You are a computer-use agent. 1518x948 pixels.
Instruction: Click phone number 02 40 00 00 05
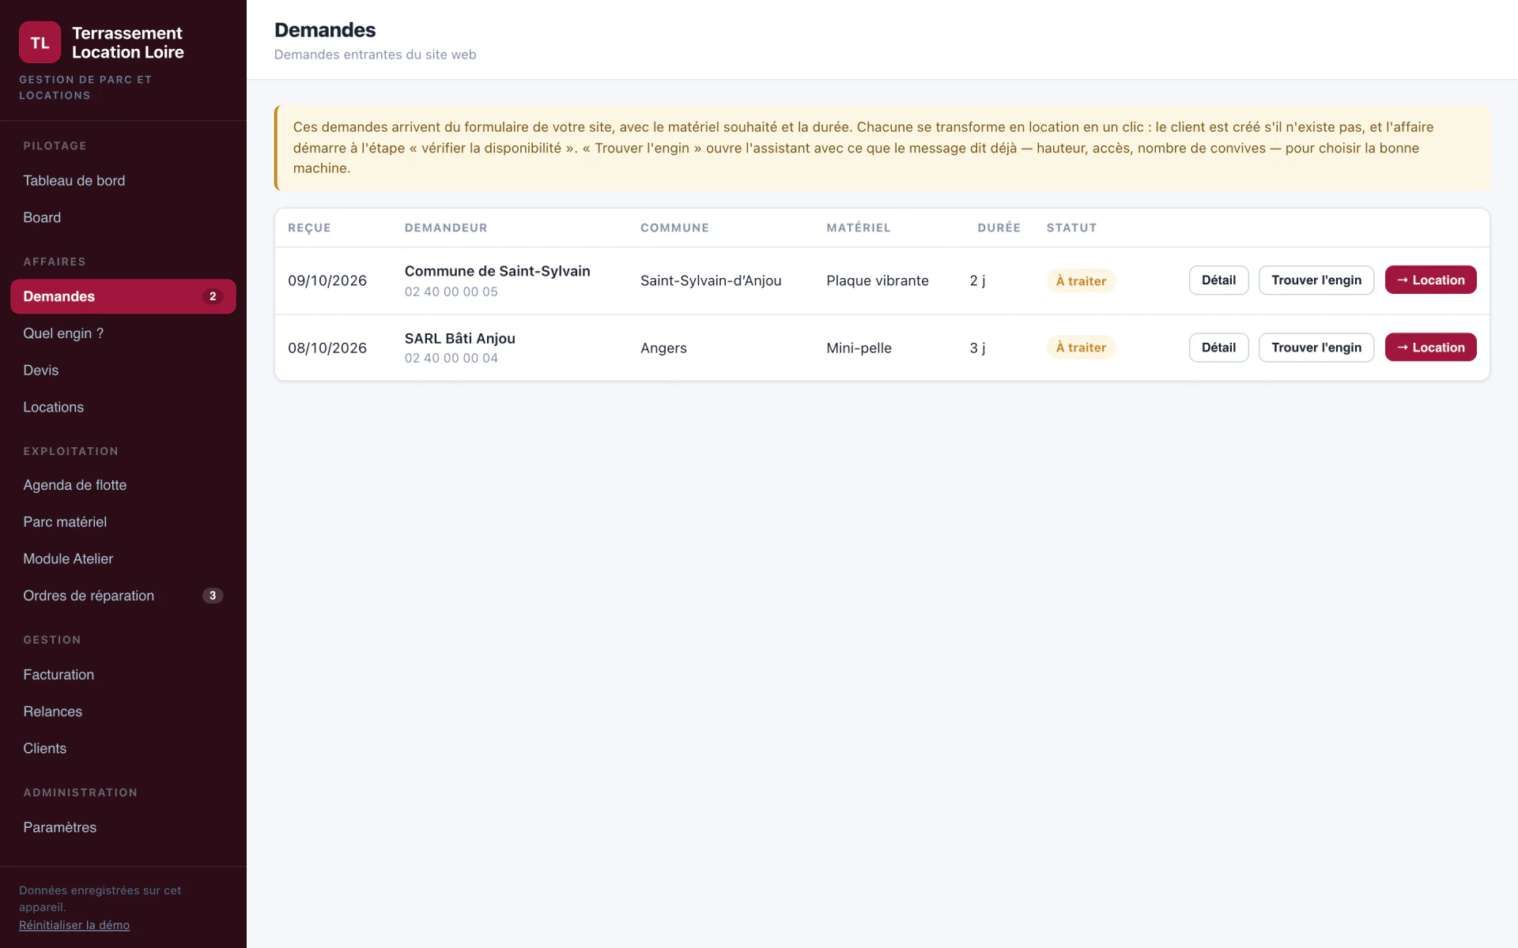click(x=451, y=292)
